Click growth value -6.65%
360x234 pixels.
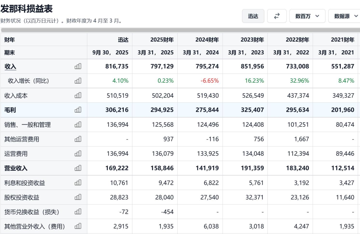click(x=210, y=81)
